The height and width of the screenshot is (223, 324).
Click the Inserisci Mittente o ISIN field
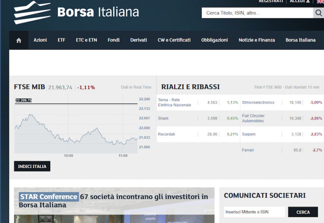tap(254, 212)
